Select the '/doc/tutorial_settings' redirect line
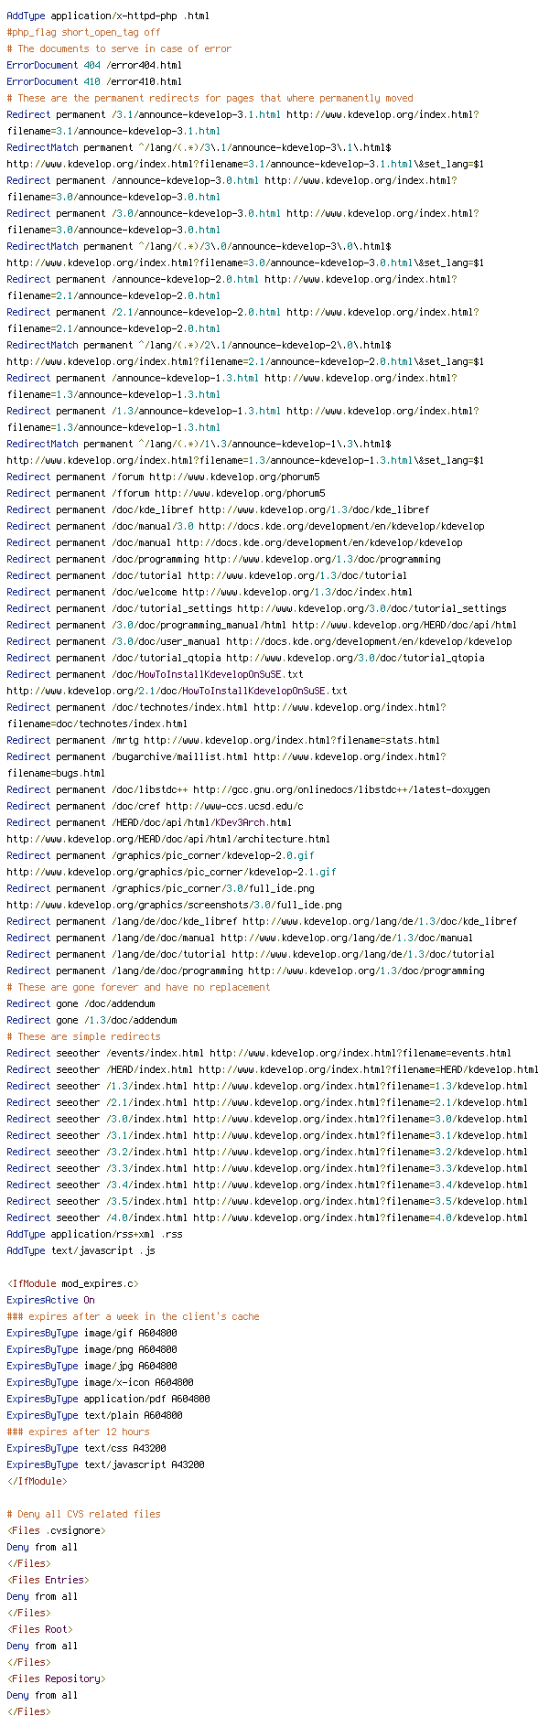The image size is (549, 1727). pos(256,608)
